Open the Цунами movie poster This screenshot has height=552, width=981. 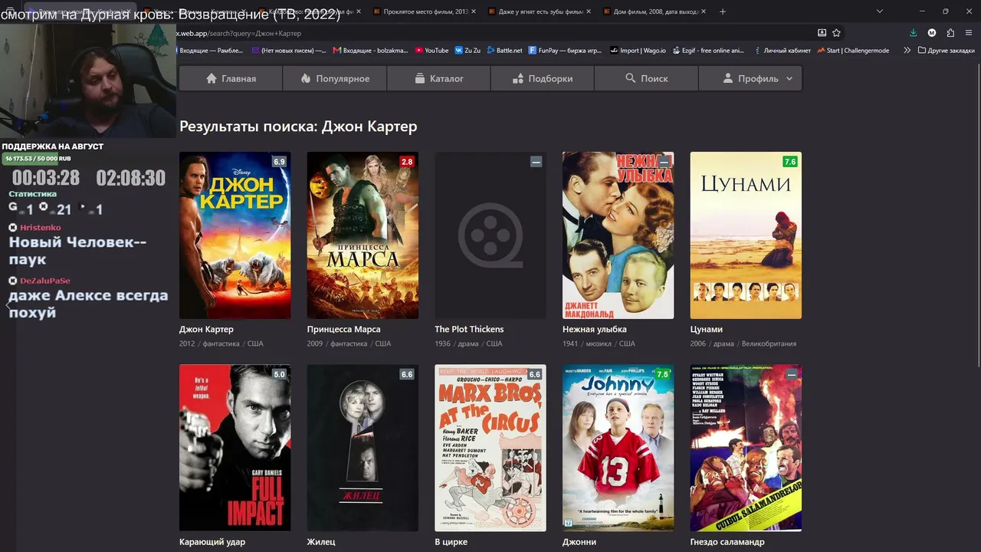746,235
